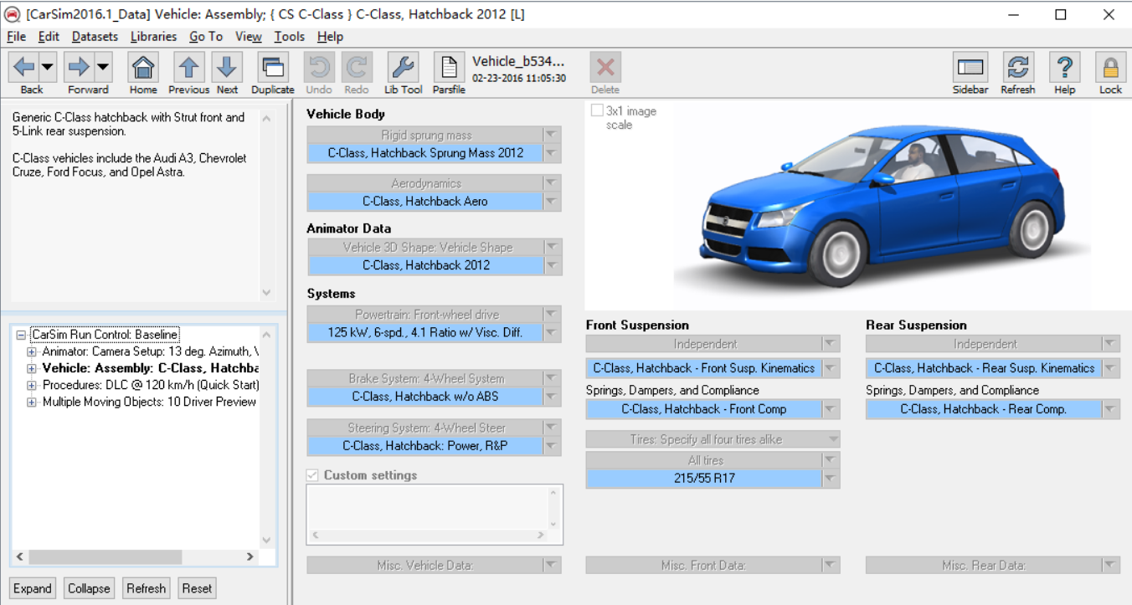Click the Delete X icon

click(605, 67)
